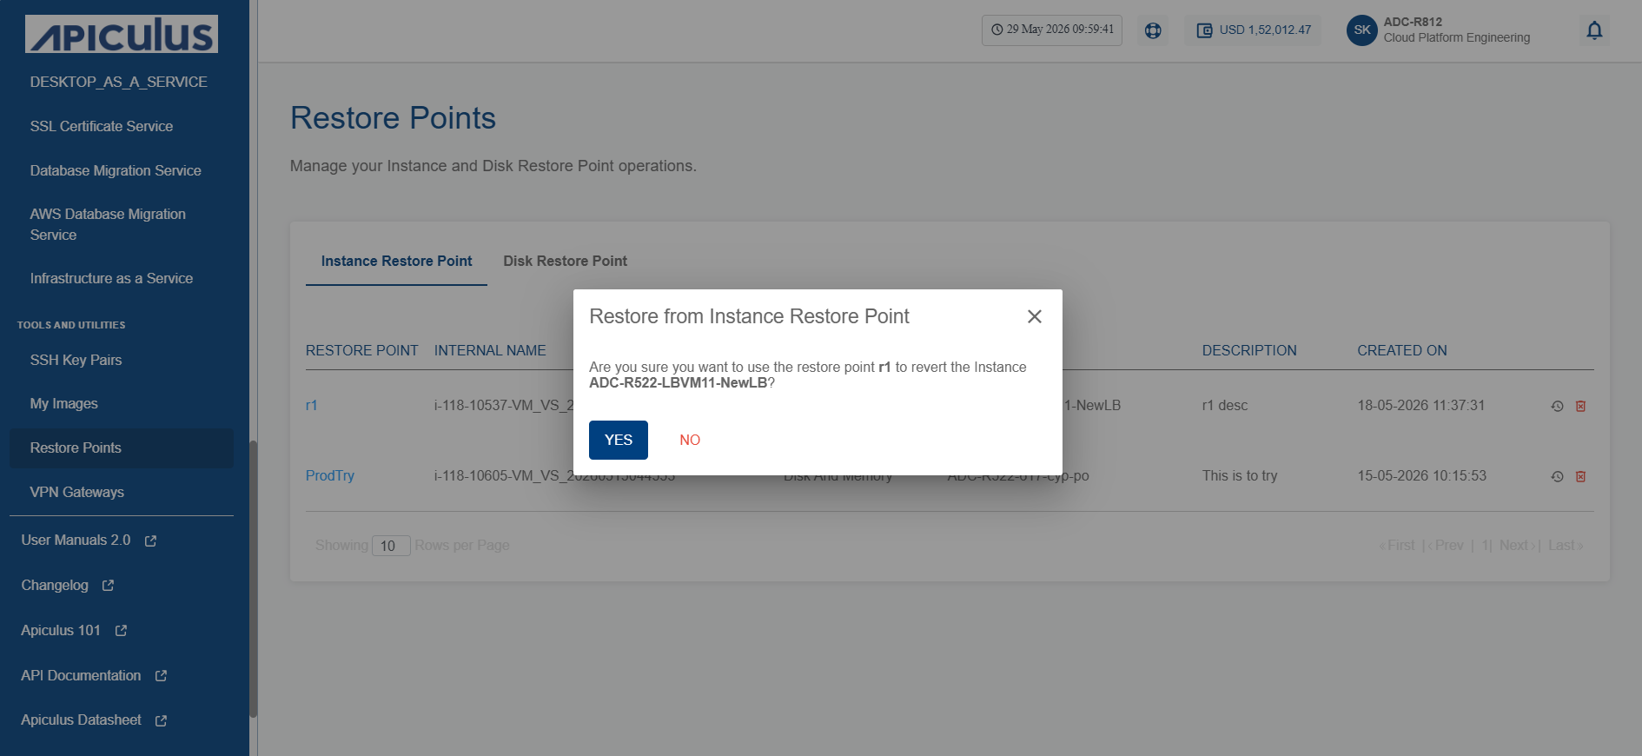1642x756 pixels.
Task: Click the ADC-R812 account name
Action: (x=1413, y=22)
